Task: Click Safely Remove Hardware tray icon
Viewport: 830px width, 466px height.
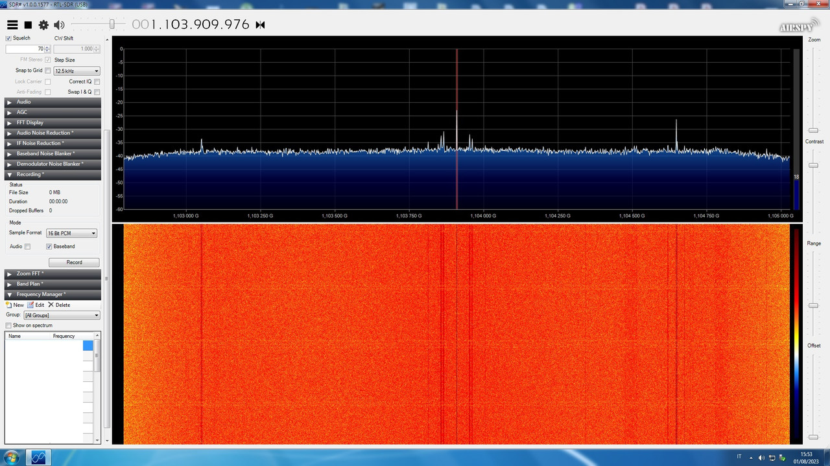Action: [781, 458]
